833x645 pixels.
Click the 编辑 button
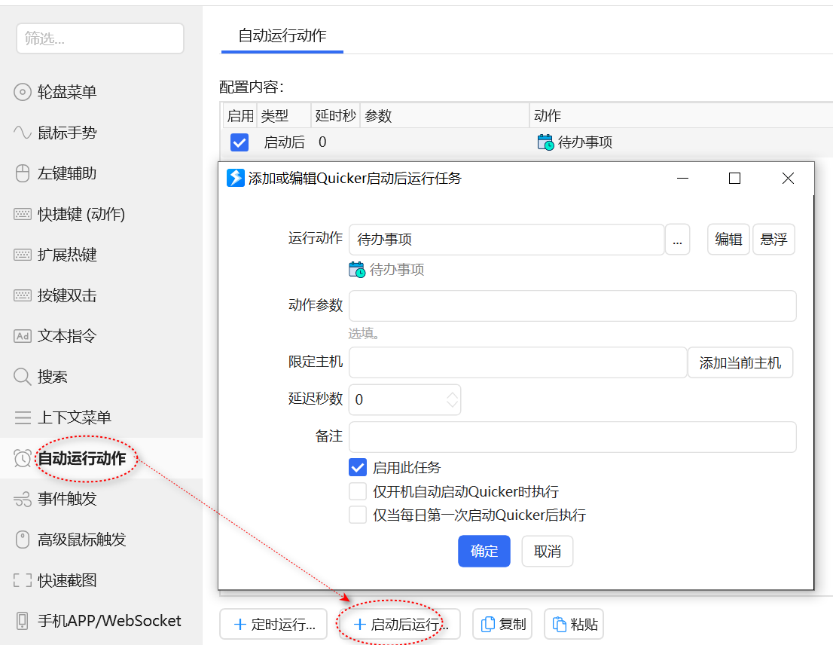728,239
